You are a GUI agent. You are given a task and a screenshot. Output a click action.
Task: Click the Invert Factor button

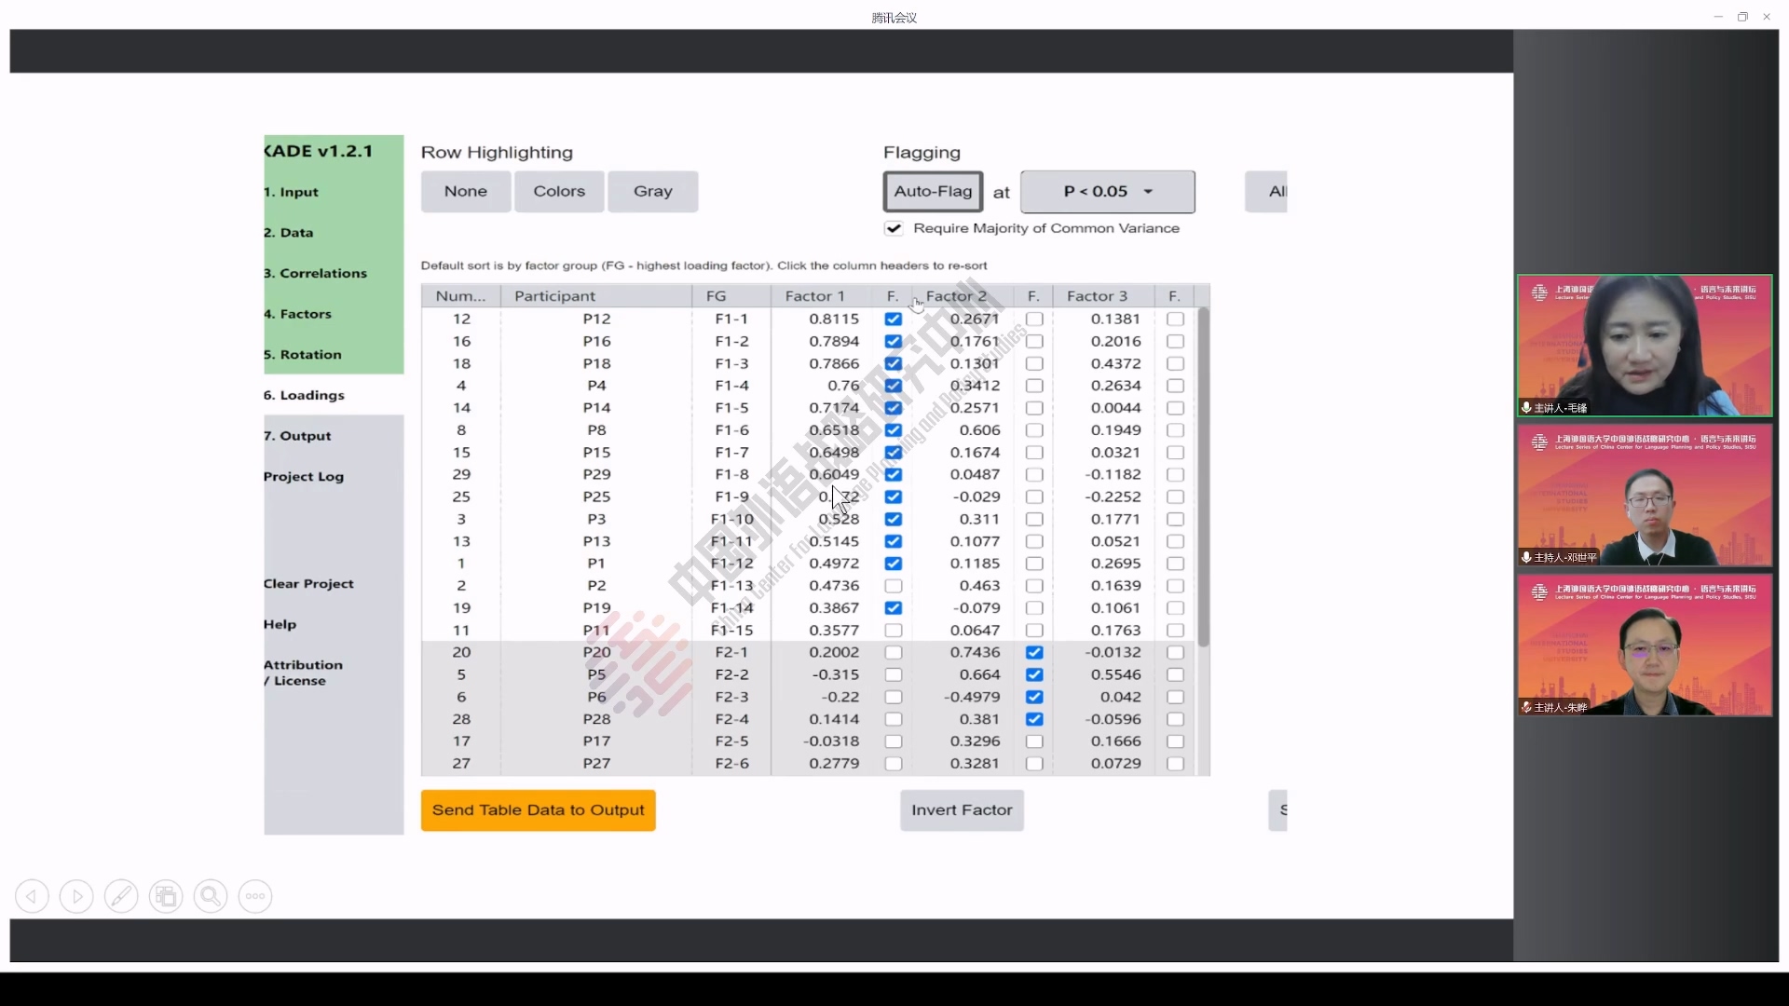[x=962, y=810]
